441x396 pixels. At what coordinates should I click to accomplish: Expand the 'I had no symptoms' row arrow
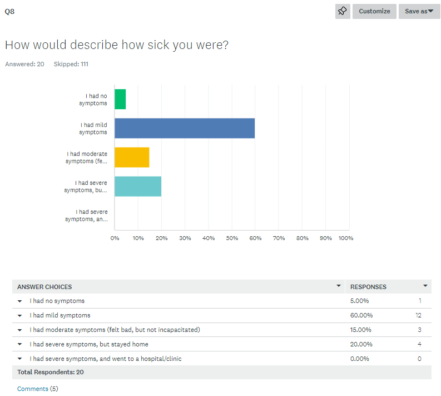pyautogui.click(x=19, y=301)
